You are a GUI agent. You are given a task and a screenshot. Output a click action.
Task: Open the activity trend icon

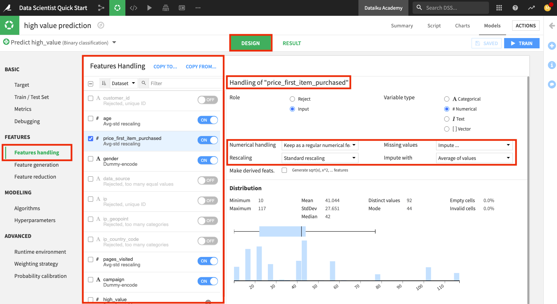(531, 8)
